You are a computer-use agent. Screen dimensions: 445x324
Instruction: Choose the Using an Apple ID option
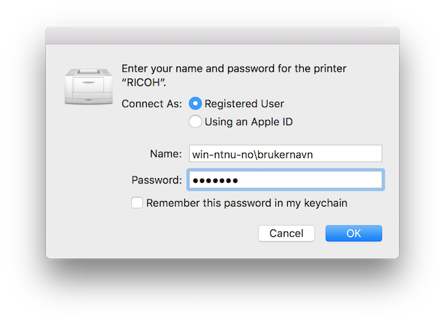click(195, 122)
